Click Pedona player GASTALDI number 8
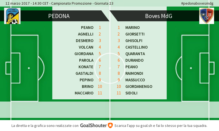Viewport: 219px width, 131px height. 88,73
